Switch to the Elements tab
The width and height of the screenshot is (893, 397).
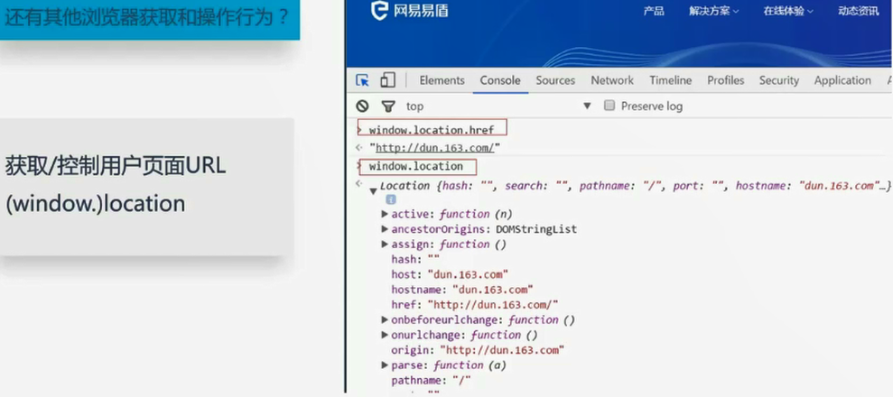(x=442, y=80)
